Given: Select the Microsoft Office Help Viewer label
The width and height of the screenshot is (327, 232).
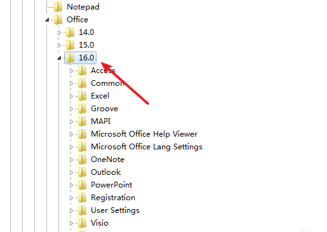Looking at the screenshot, I should (x=144, y=134).
